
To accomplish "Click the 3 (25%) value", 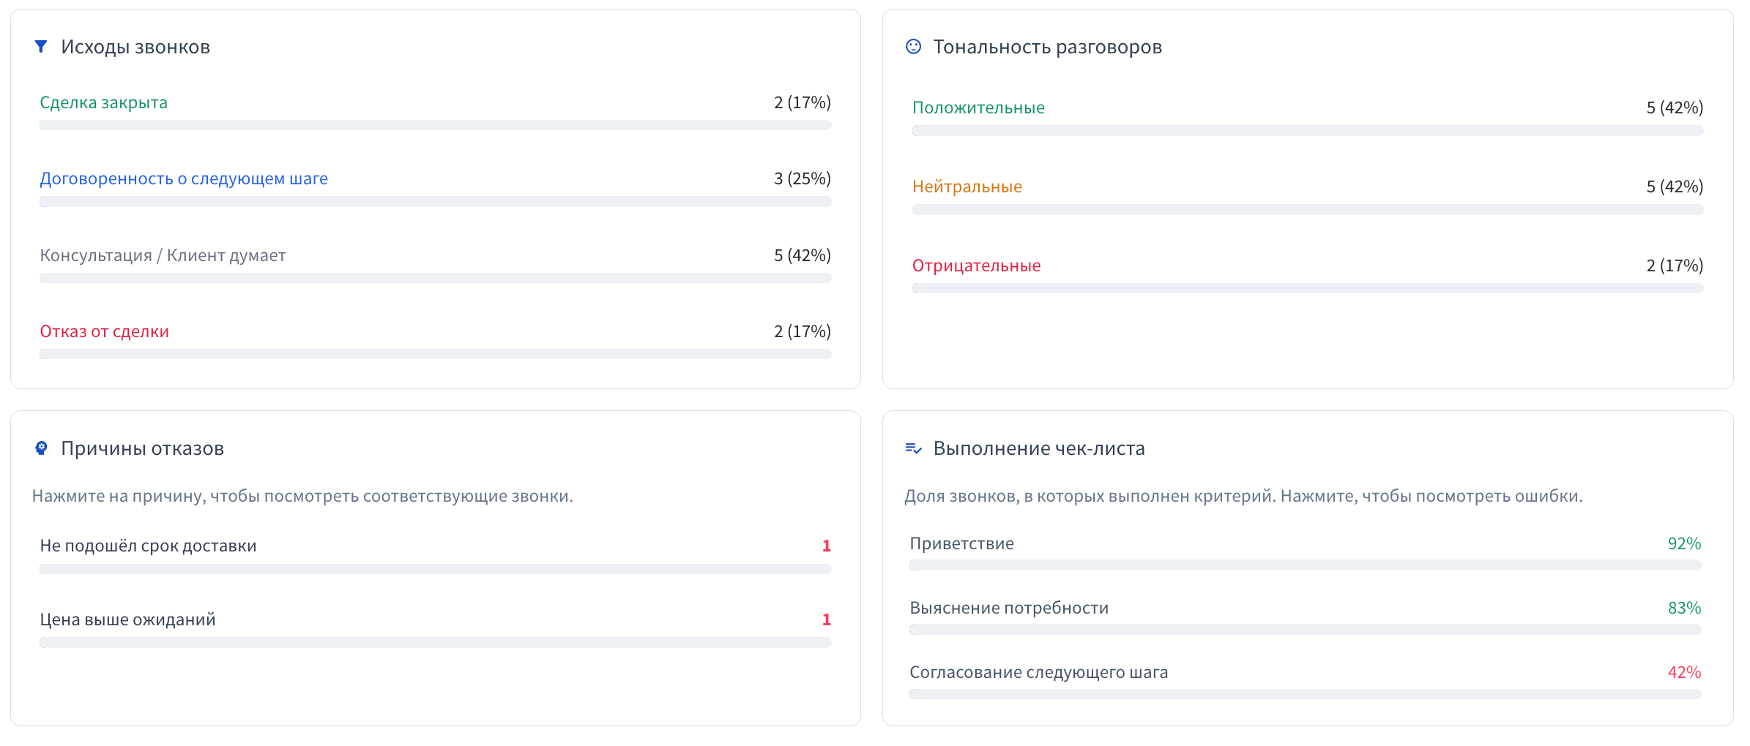I will pyautogui.click(x=803, y=178).
